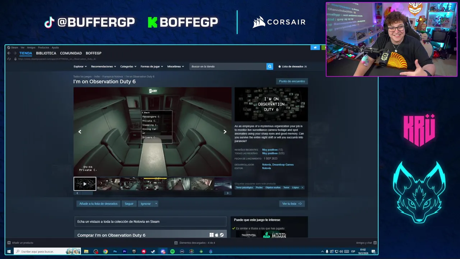This screenshot has width=460, height=259.
Task: Click the star icon by Lista de deseados
Action: [x=280, y=67]
